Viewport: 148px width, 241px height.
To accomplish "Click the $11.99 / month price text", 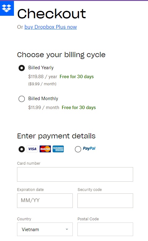I will point(44,108).
